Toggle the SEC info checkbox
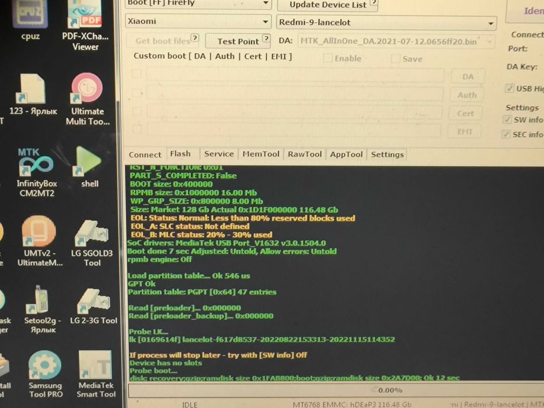544x408 pixels. coord(506,134)
